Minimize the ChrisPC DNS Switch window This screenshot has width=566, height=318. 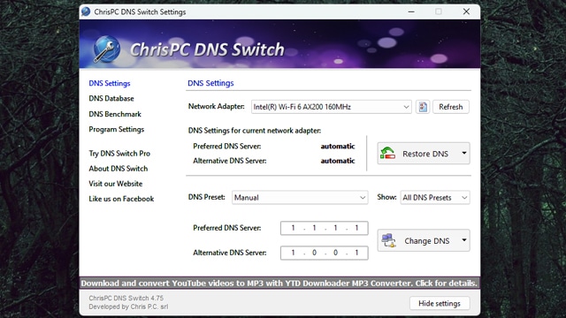pyautogui.click(x=410, y=11)
